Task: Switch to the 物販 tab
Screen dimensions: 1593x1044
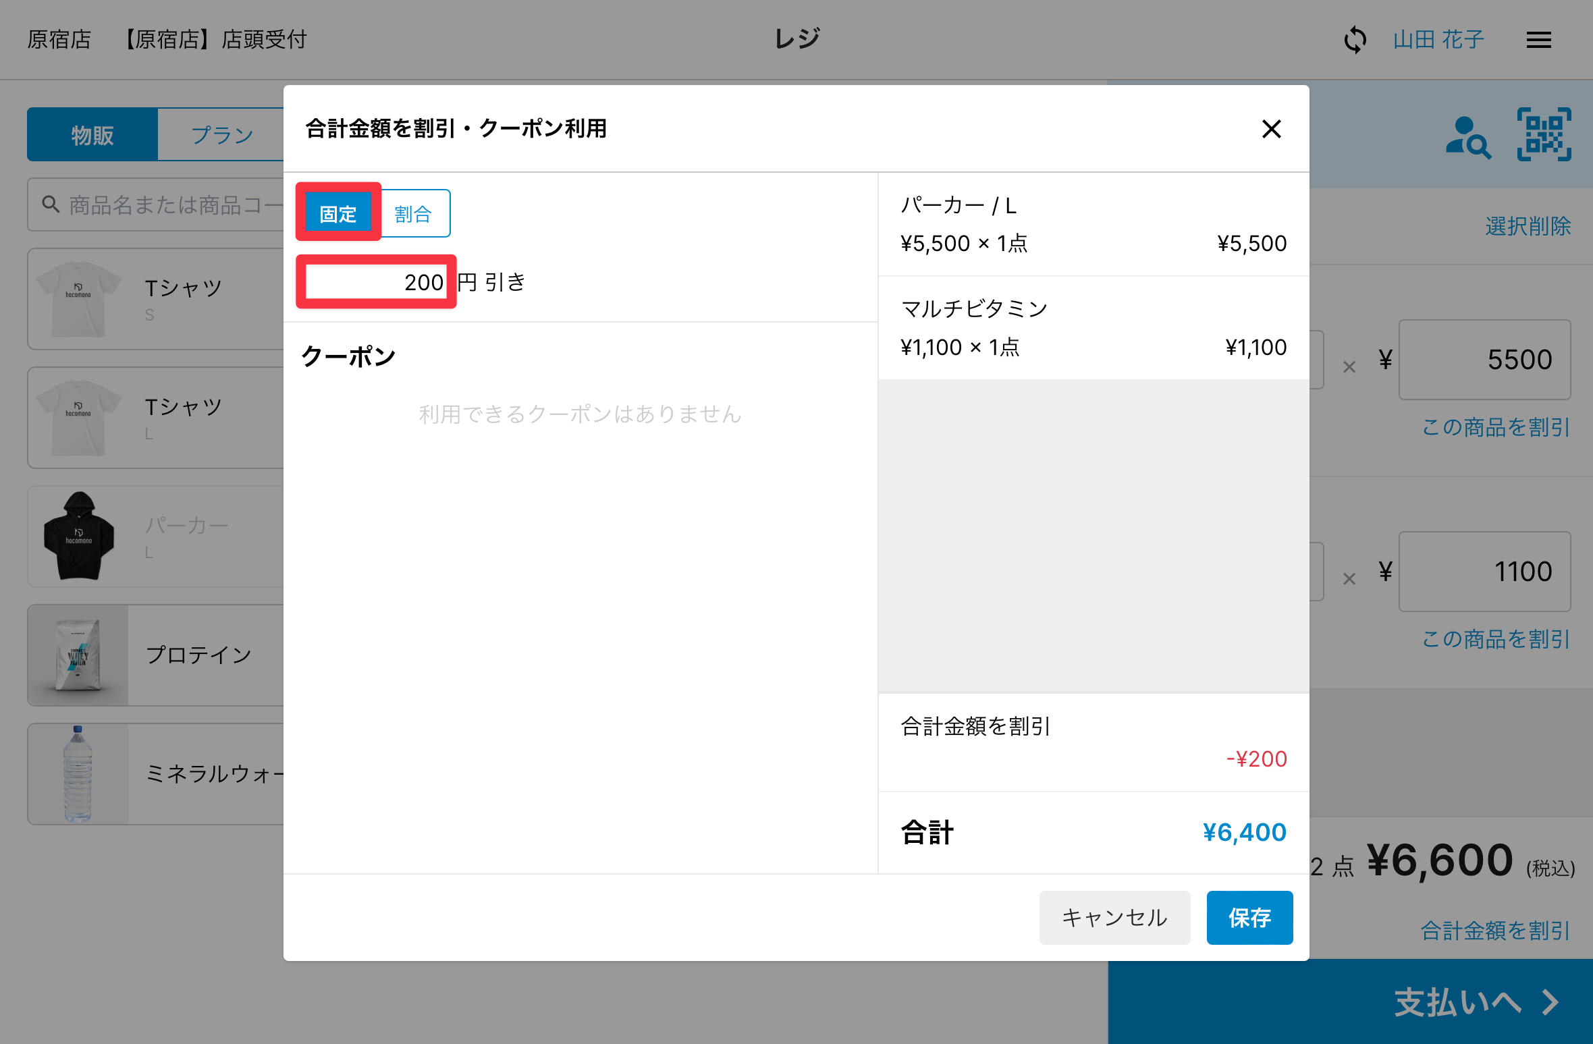Action: [92, 135]
